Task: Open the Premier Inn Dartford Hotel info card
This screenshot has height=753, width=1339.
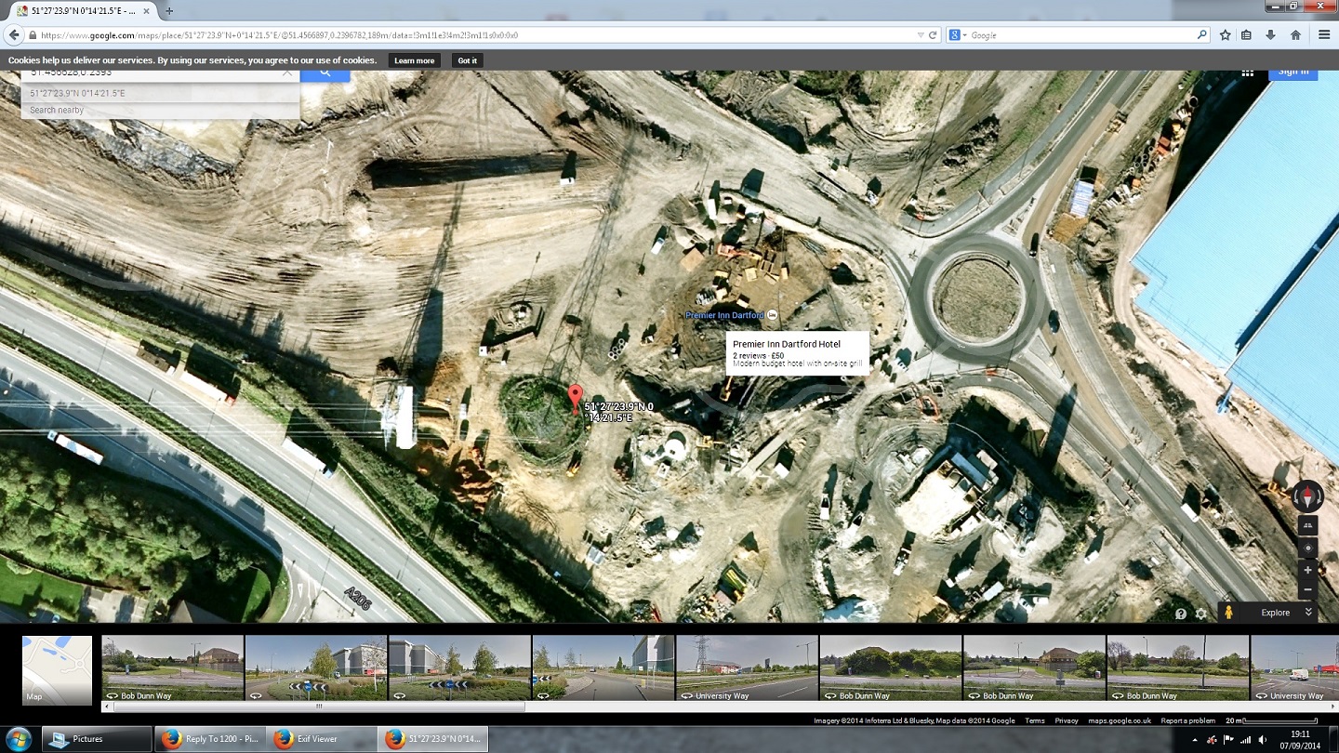Action: (798, 352)
